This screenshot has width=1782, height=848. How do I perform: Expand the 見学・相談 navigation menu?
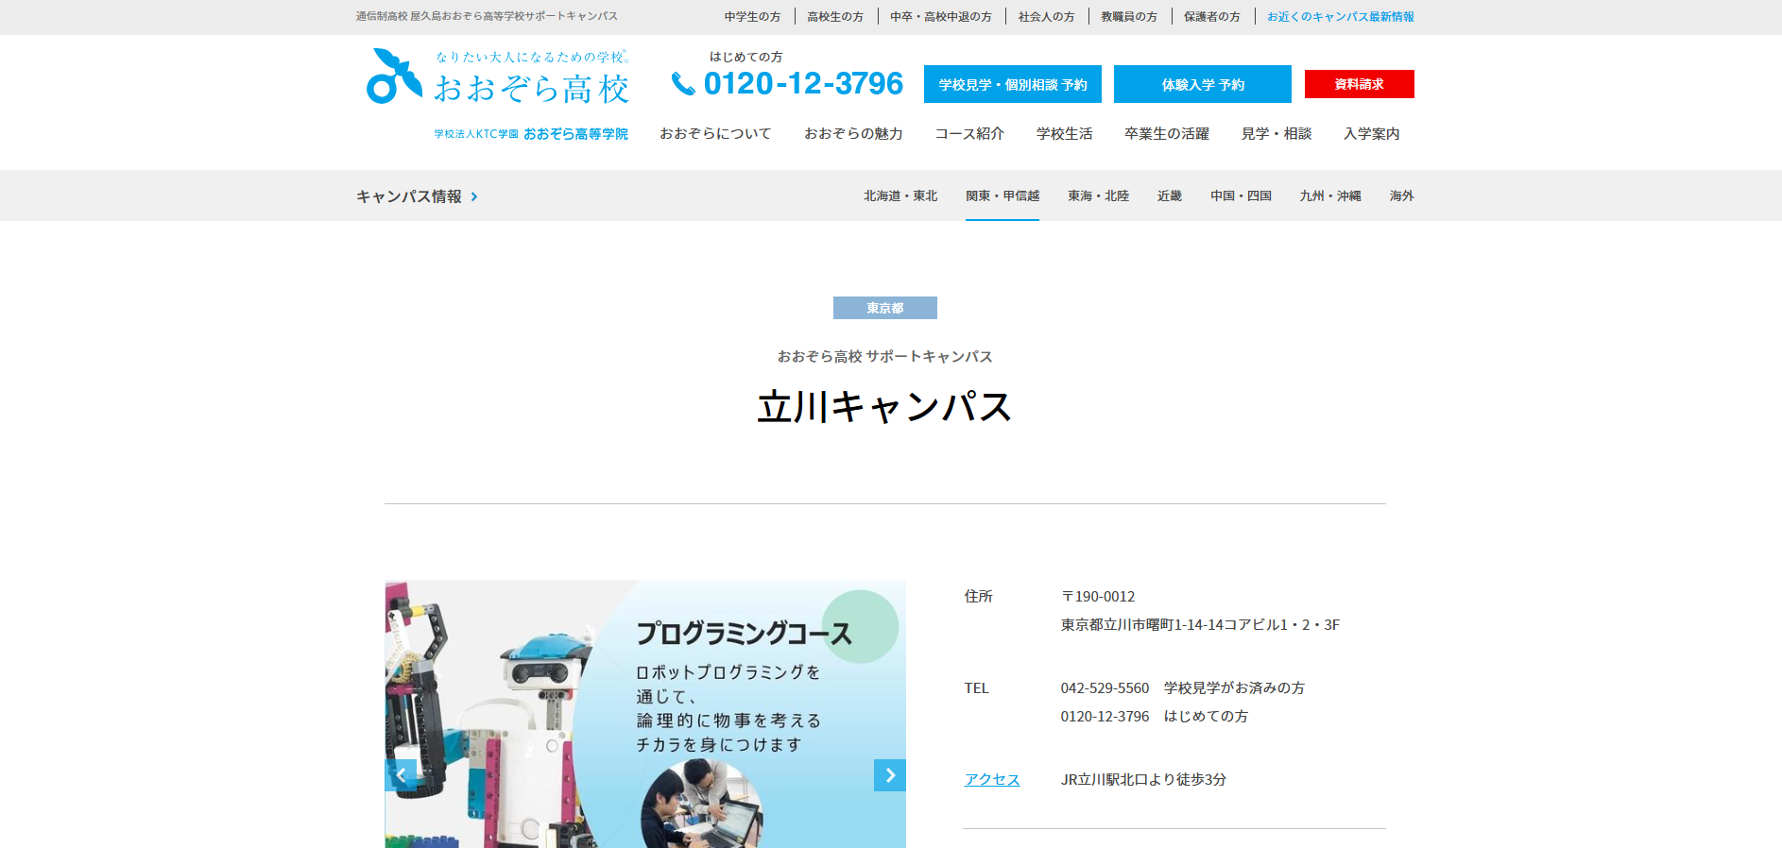(x=1276, y=134)
